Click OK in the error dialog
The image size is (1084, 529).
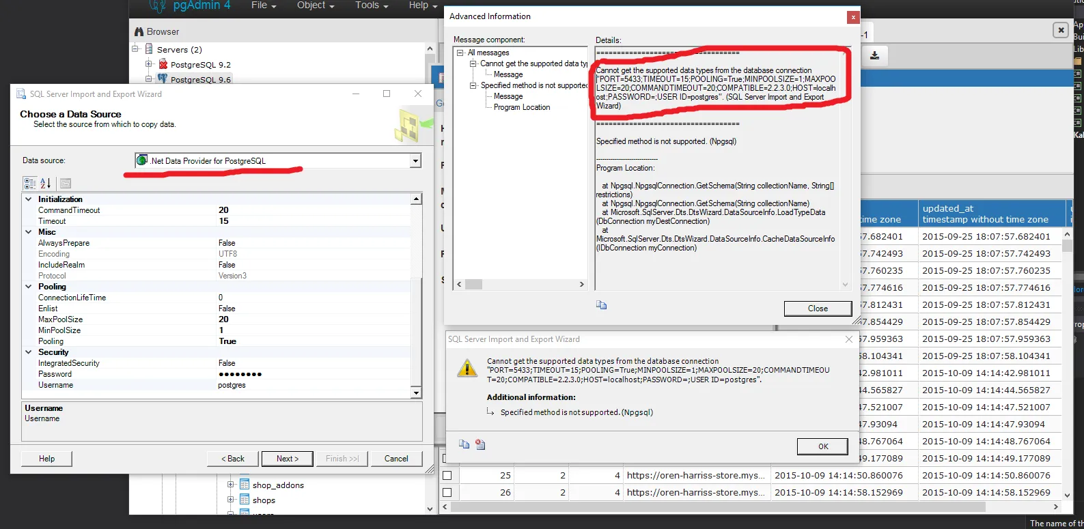pos(823,446)
